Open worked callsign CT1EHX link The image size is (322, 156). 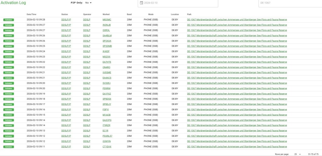pos(107,147)
